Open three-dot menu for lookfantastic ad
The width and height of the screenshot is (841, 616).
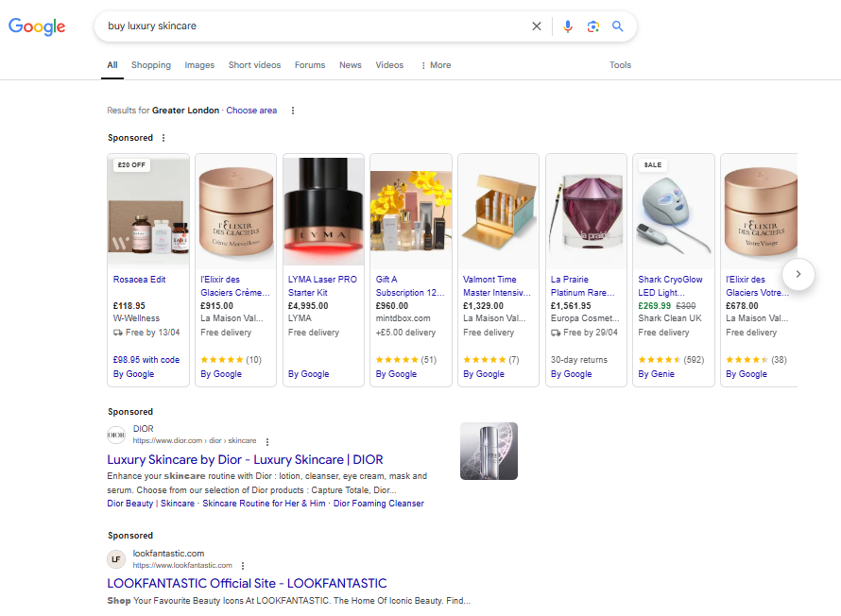coord(243,566)
